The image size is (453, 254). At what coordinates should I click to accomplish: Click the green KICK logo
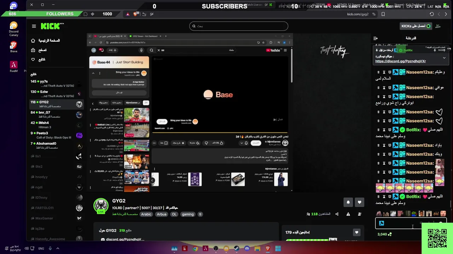pos(52,26)
